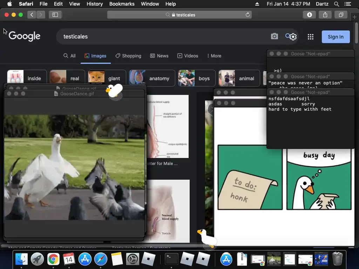
Task: Open Safari downloads list
Action: [x=309, y=15]
